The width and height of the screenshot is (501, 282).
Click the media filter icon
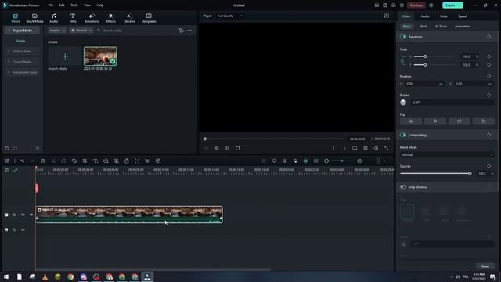[x=181, y=31]
